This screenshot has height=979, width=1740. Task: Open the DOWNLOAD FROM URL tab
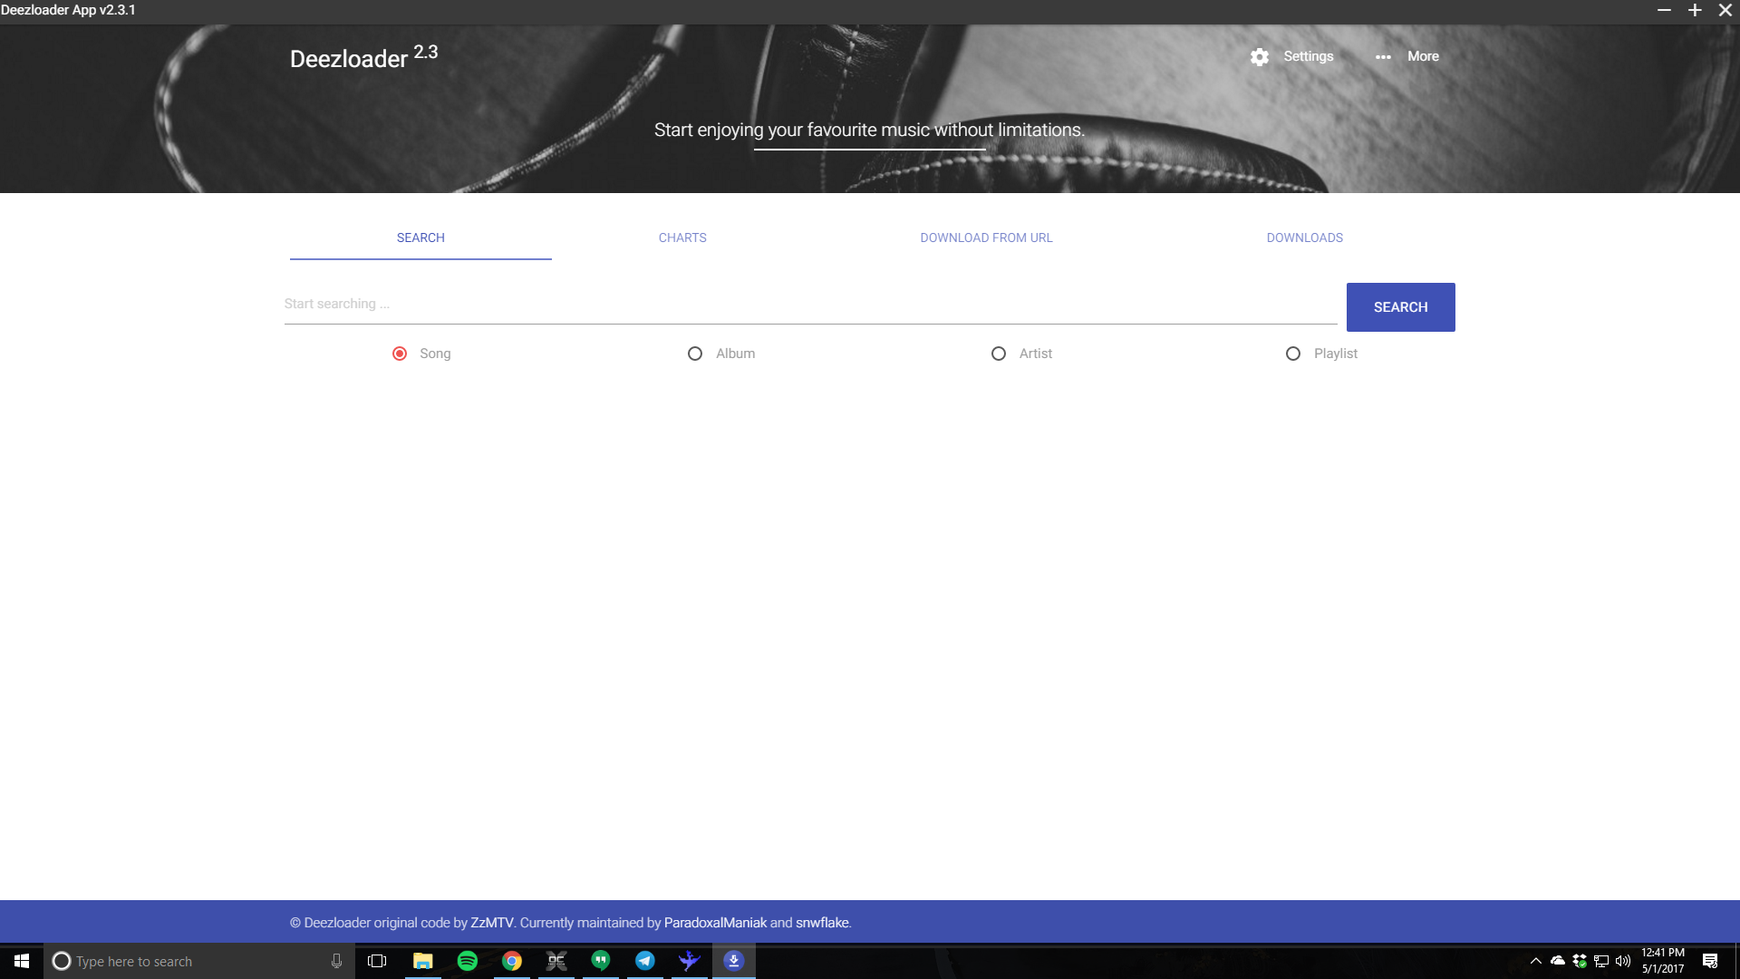986,237
